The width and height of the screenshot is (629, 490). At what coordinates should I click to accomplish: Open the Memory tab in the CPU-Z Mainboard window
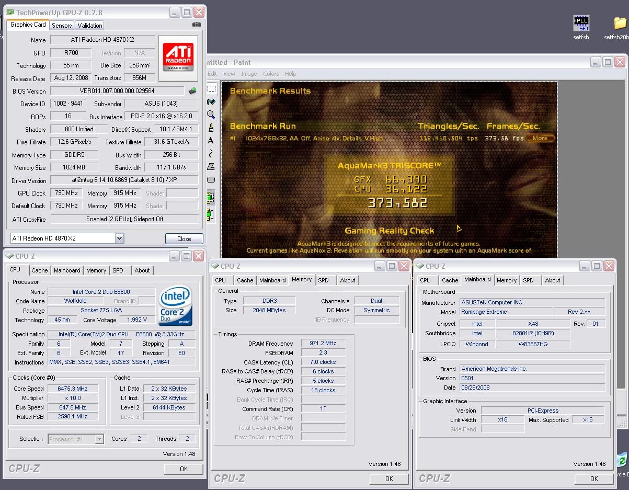tap(507, 280)
